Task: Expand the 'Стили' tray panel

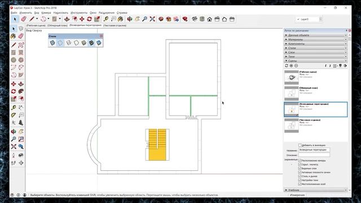Action: (316, 48)
